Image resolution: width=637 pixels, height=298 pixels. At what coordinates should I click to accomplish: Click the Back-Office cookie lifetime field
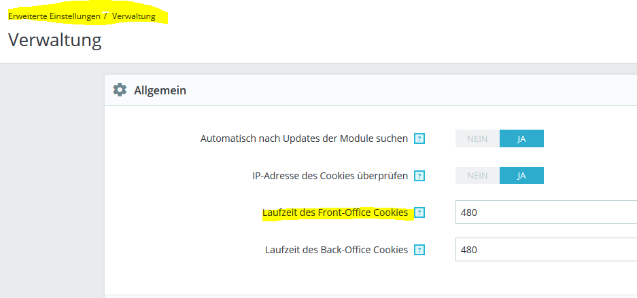click(x=544, y=250)
